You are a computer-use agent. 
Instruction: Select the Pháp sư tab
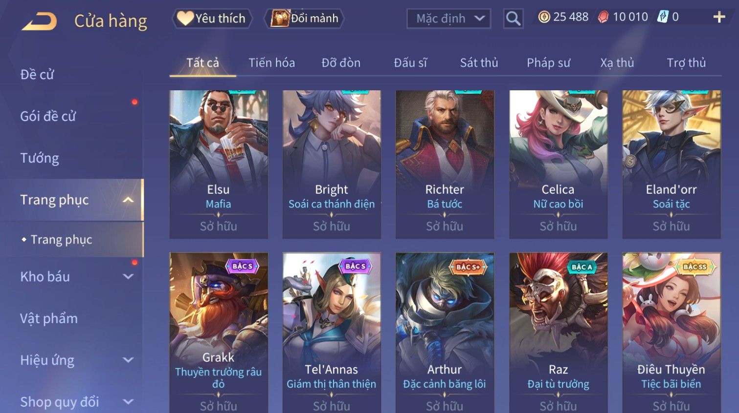coord(548,62)
